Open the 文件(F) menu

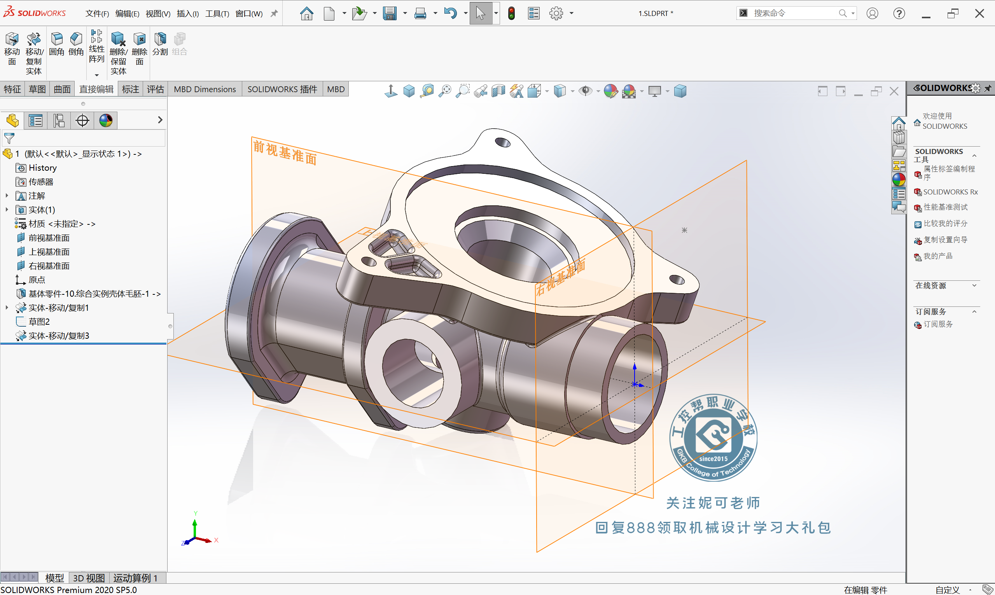point(97,14)
